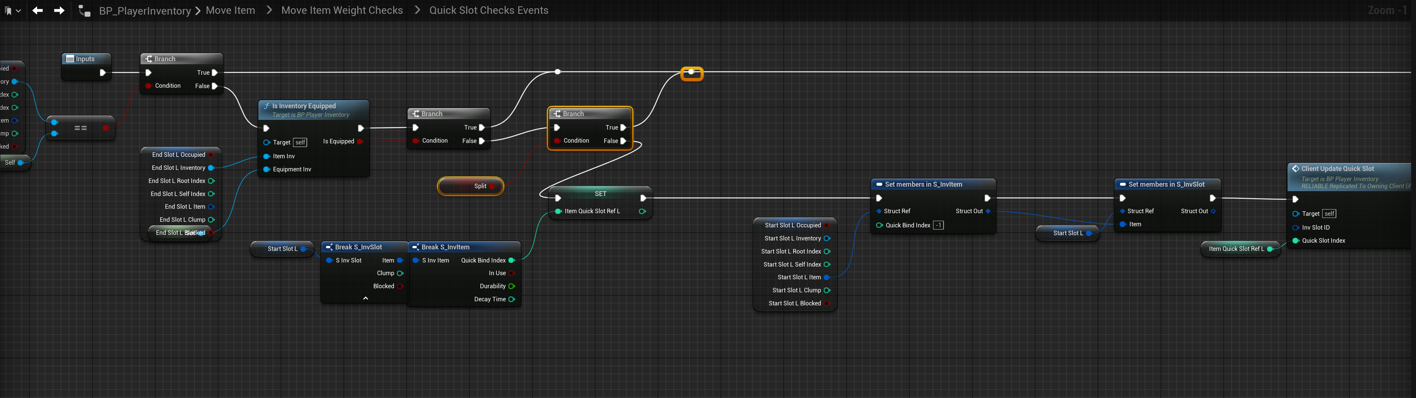
Task: Select the green SET node header
Action: coord(600,194)
